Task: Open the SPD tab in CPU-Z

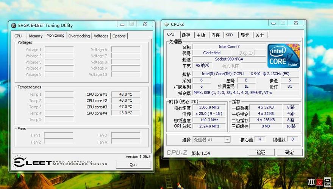Action: (x=229, y=35)
